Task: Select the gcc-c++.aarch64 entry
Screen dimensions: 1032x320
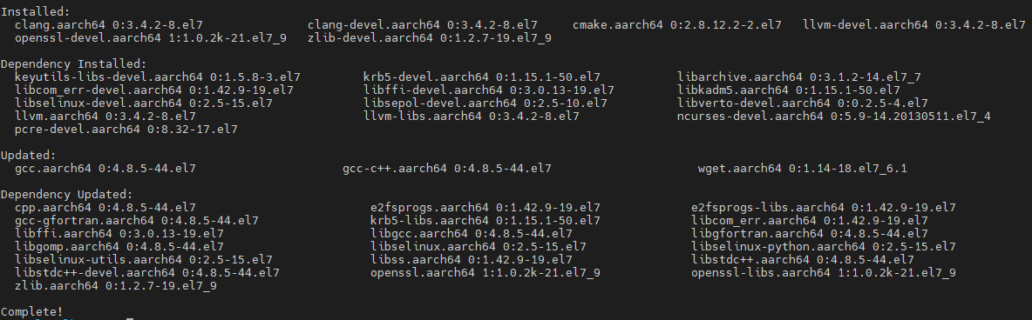Action: click(447, 169)
